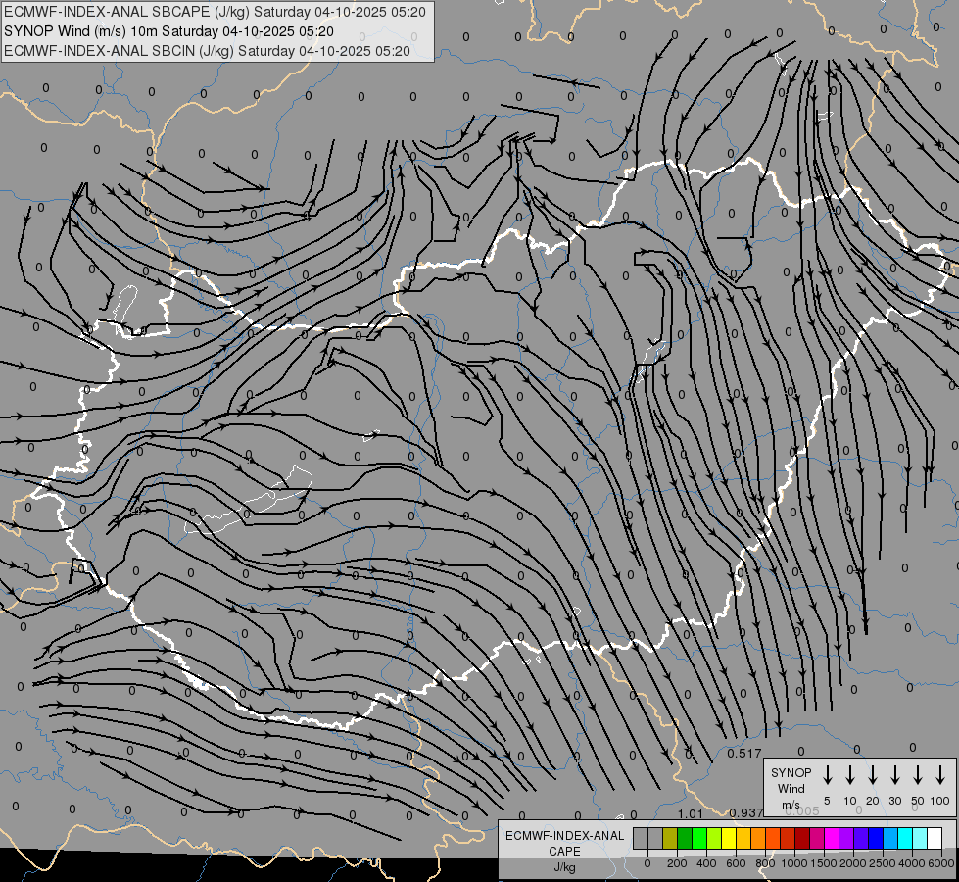Click the 5 m/s wind arrow in legend
Viewport: 959px width, 882px height.
(827, 775)
